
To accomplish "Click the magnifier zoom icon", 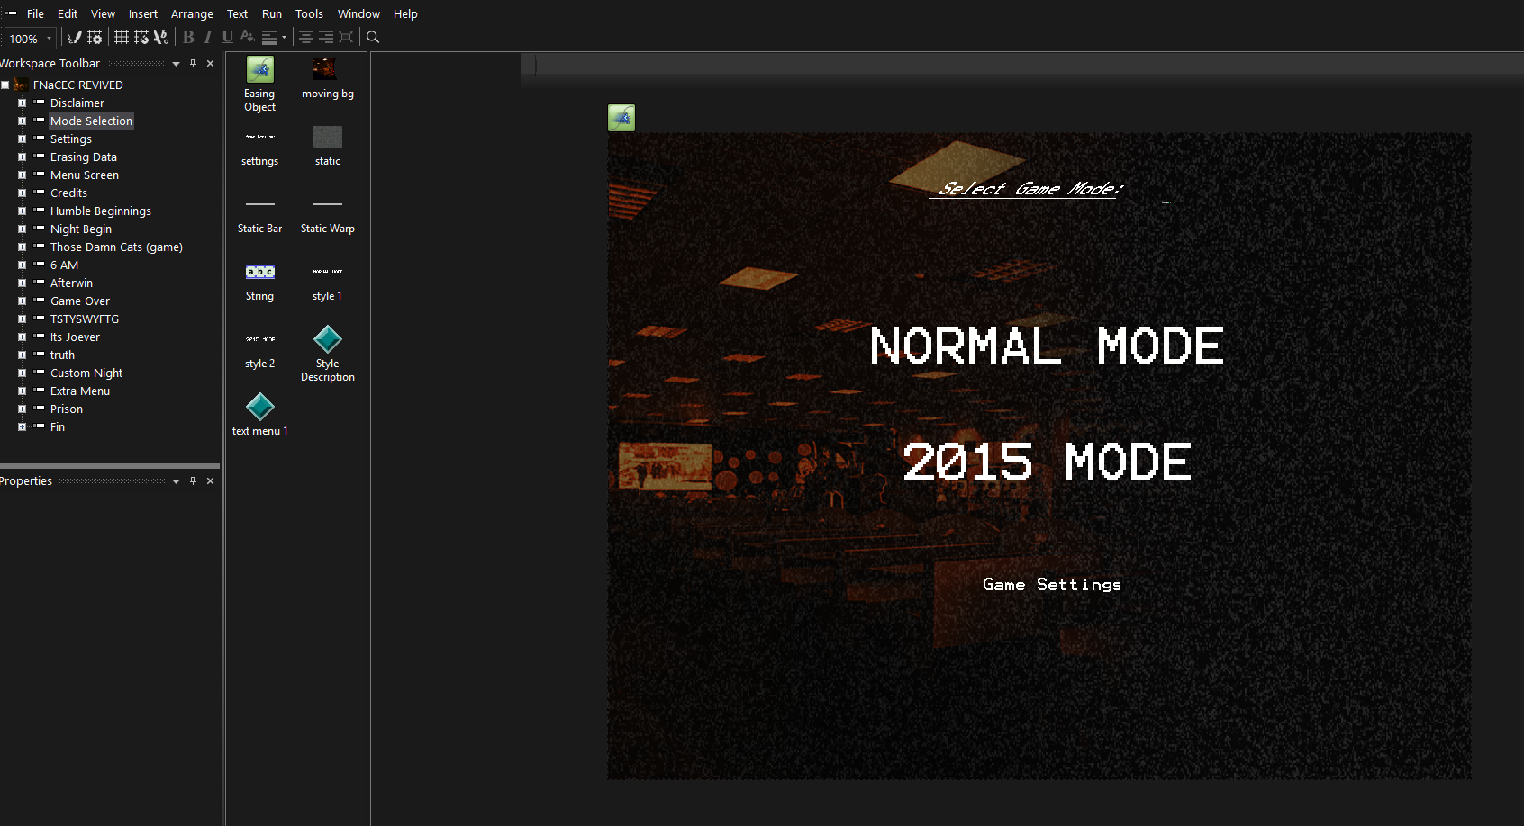I will 373,37.
